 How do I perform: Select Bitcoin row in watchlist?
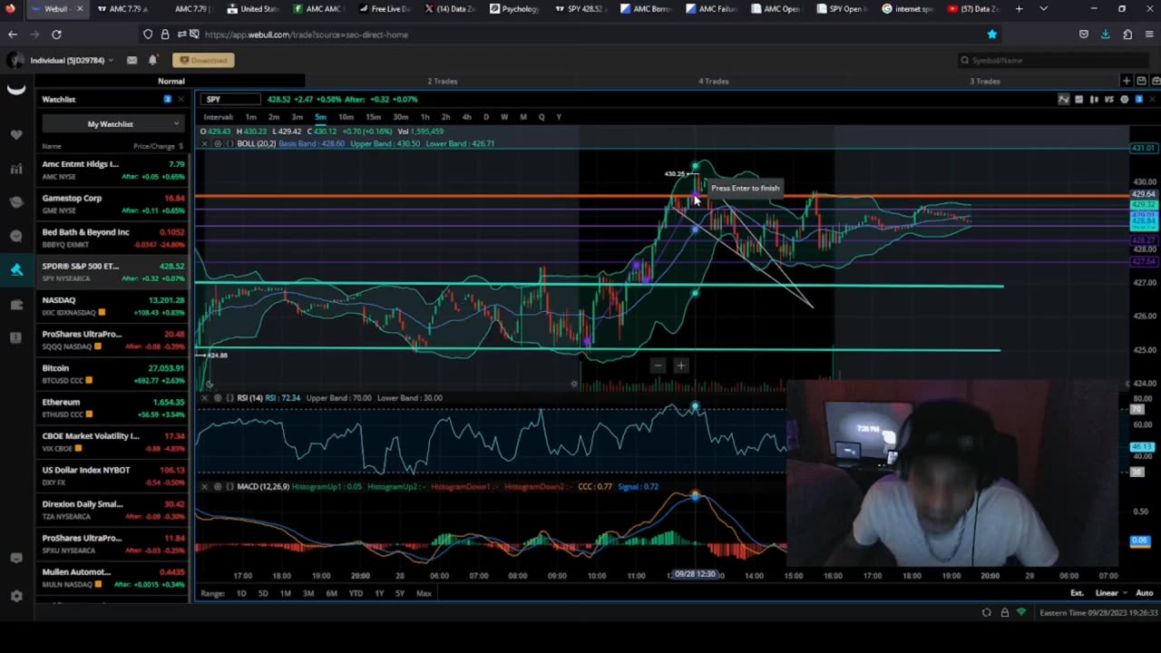tap(113, 374)
